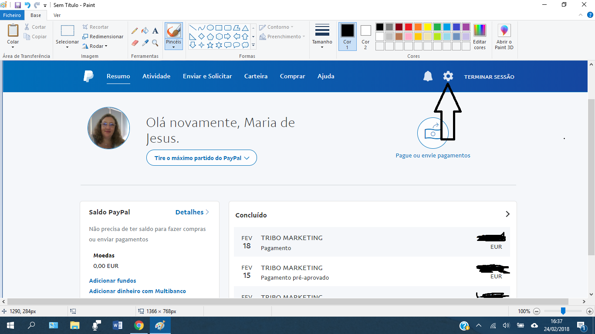Image resolution: width=595 pixels, height=334 pixels.
Task: Switch to the Ver ribbon tab
Action: [57, 15]
